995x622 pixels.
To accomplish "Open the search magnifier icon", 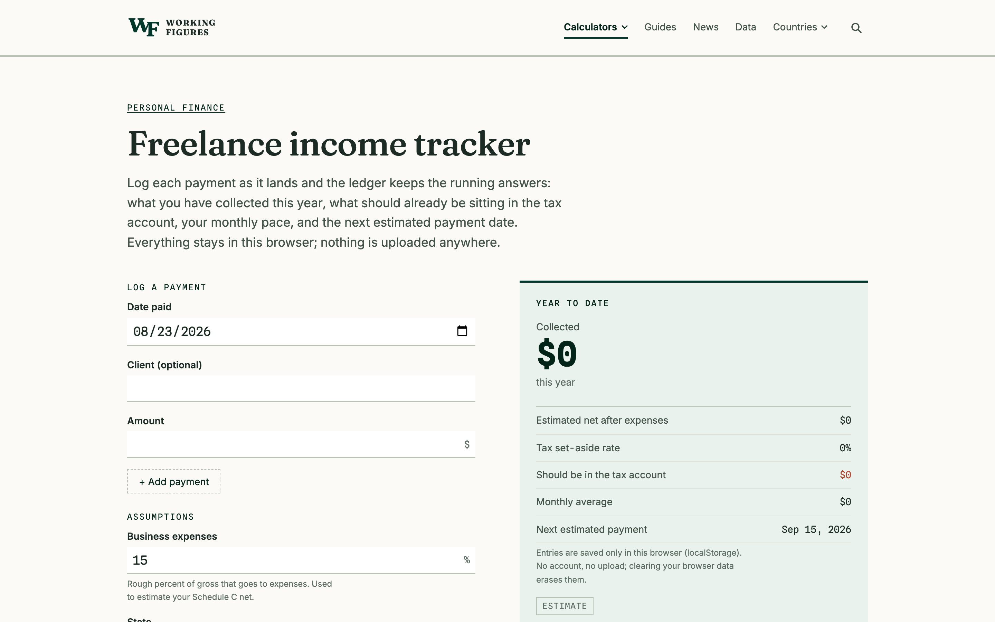I will 856,28.
